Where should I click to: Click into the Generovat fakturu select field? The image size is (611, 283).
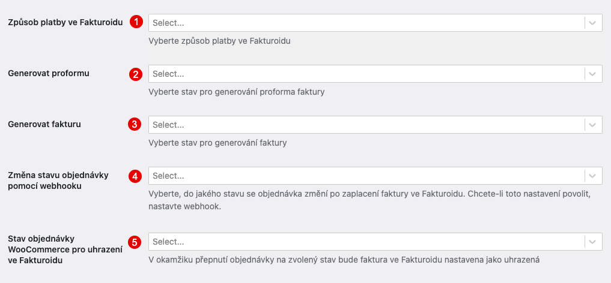[x=375, y=125]
